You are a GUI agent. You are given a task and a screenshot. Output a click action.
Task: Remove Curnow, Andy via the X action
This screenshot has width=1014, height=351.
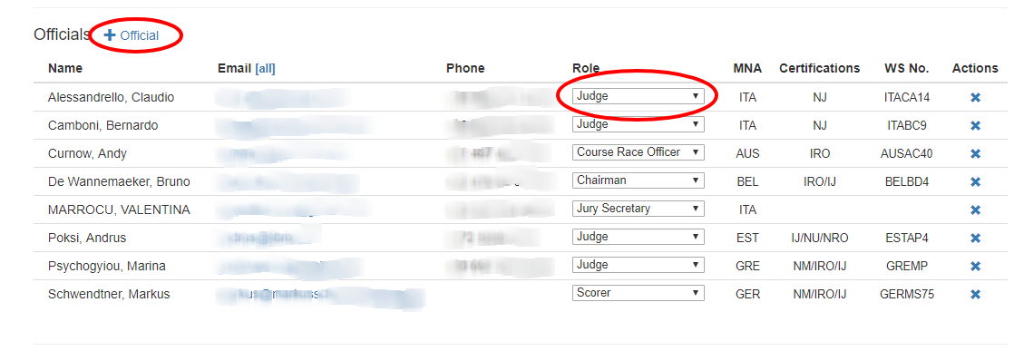coord(975,154)
